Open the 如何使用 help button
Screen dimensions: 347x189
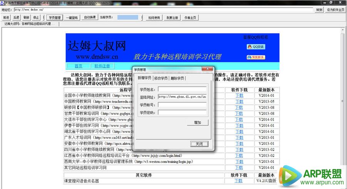coord(154,17)
